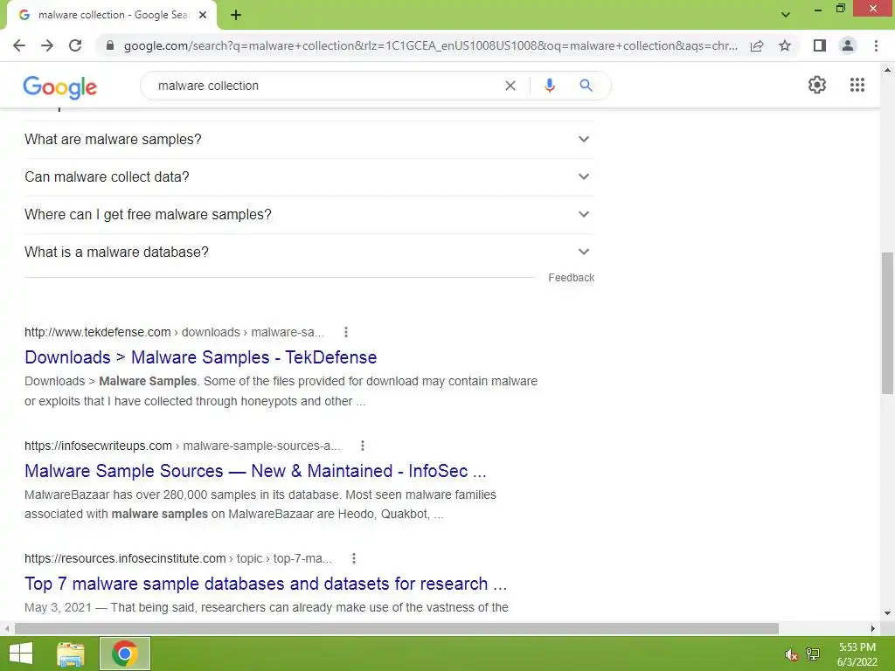
Task: Click the resources.infosecinstitute.com URL breadcrumb
Action: click(x=178, y=558)
